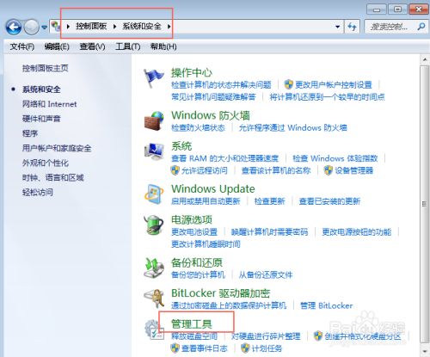The width and height of the screenshot is (430, 357).
Task: Click 查看该计算机的名称 link
Action: (276, 170)
